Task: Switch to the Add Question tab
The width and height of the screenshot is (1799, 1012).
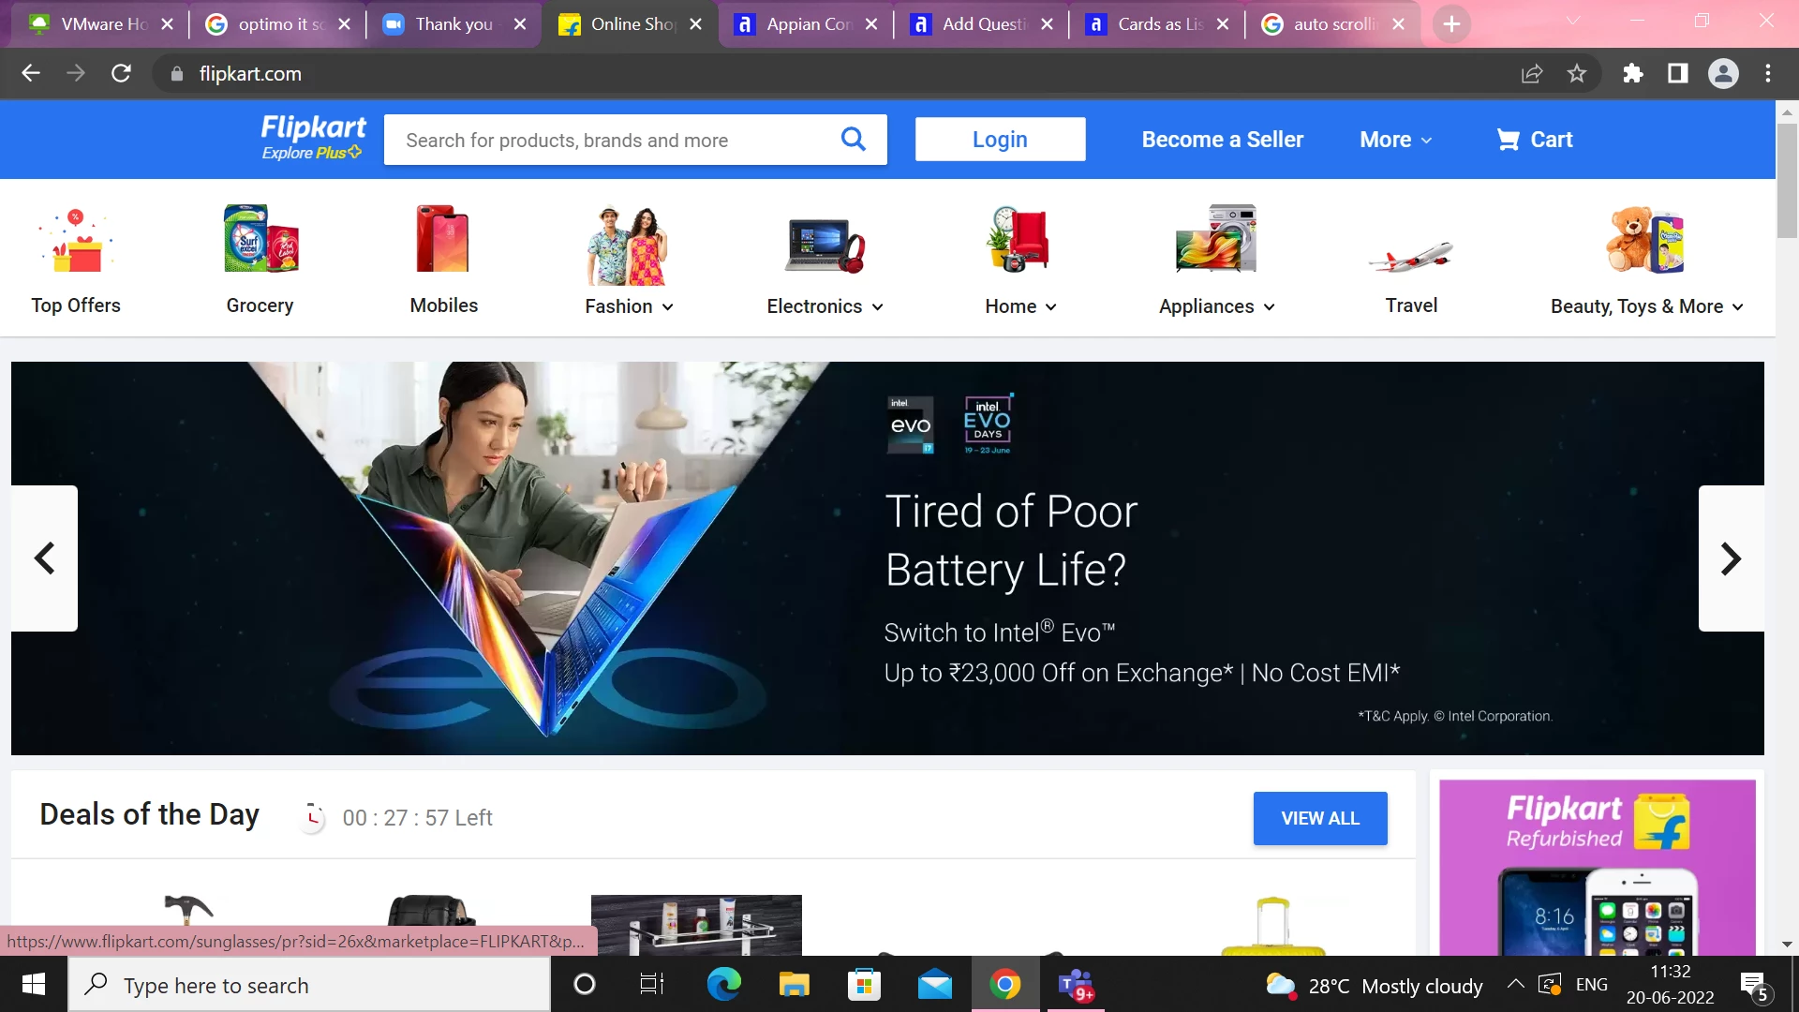Action: click(983, 24)
